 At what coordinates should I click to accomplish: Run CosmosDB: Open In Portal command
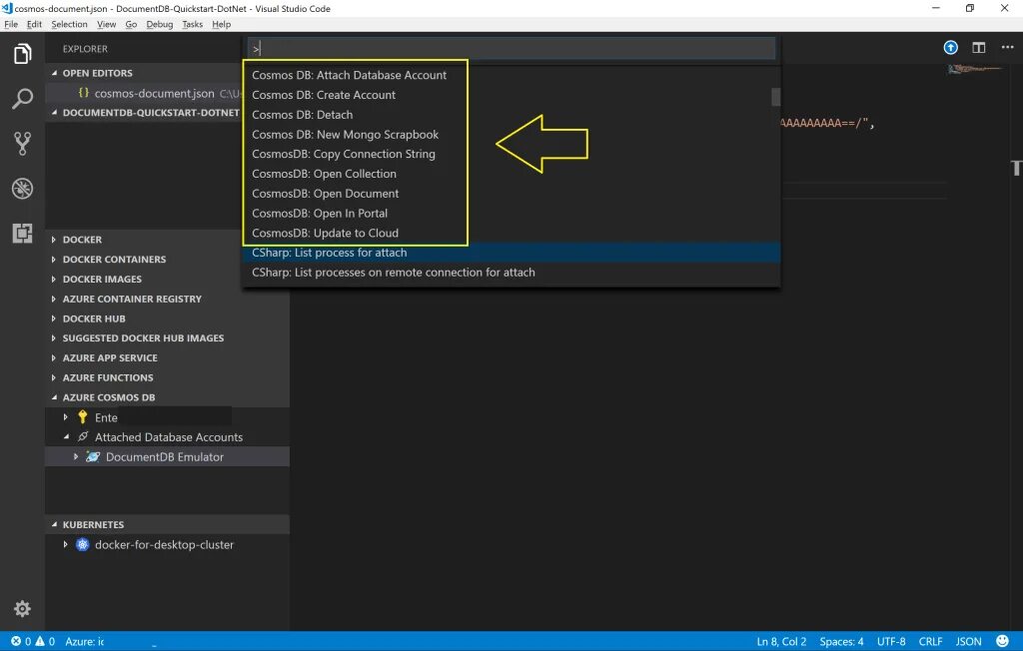(511, 213)
